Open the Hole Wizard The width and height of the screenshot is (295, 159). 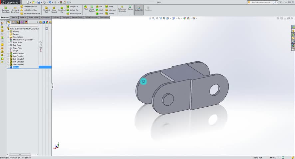tap(54, 10)
